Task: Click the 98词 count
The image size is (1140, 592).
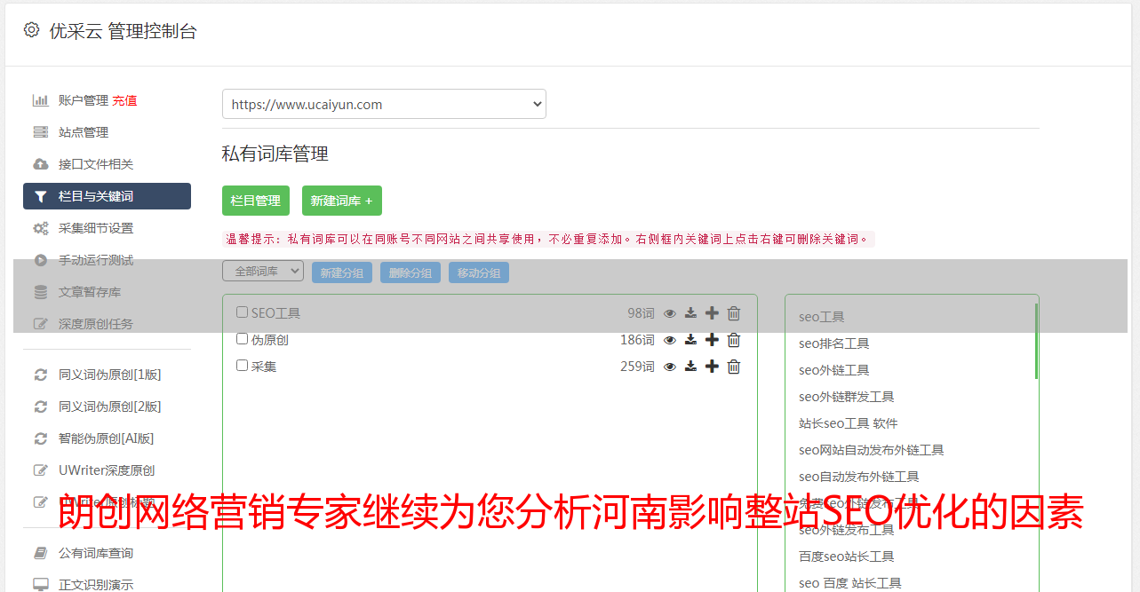Action: (641, 313)
